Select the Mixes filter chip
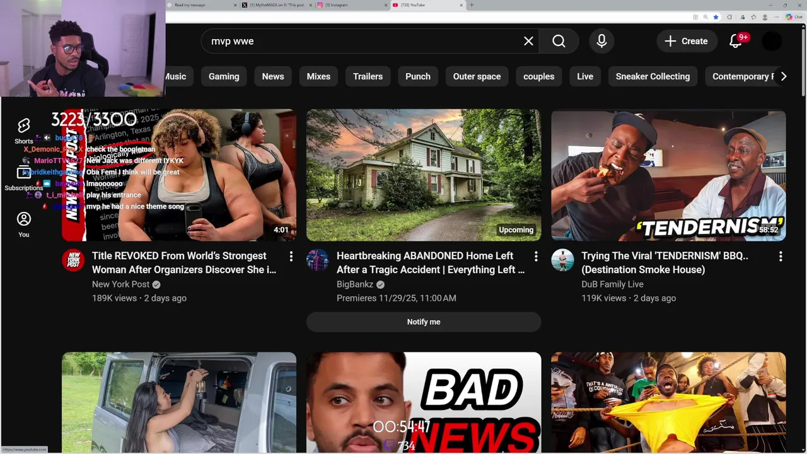The width and height of the screenshot is (807, 454). click(x=318, y=76)
